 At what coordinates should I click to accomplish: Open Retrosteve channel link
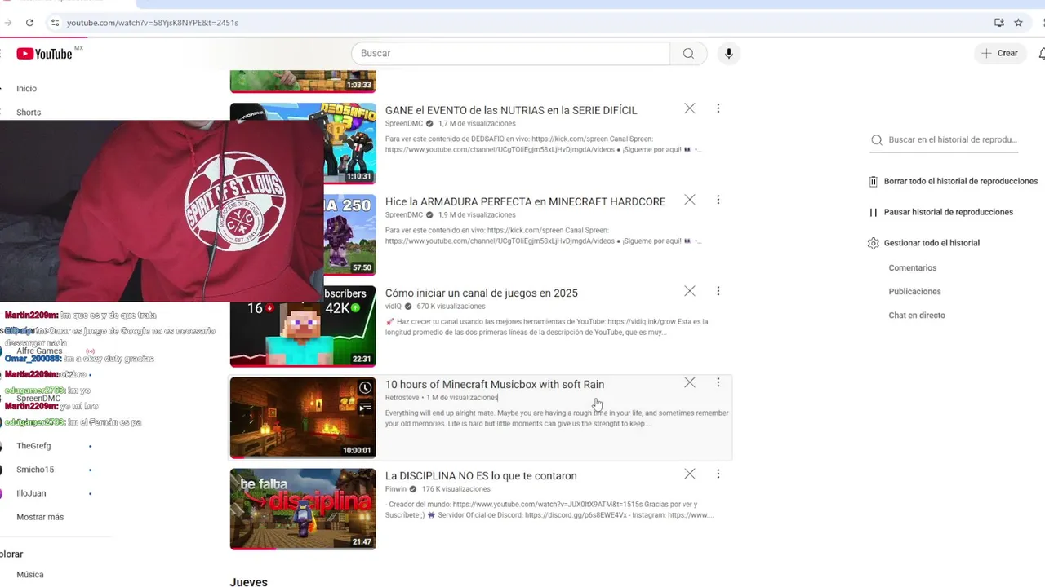(402, 398)
